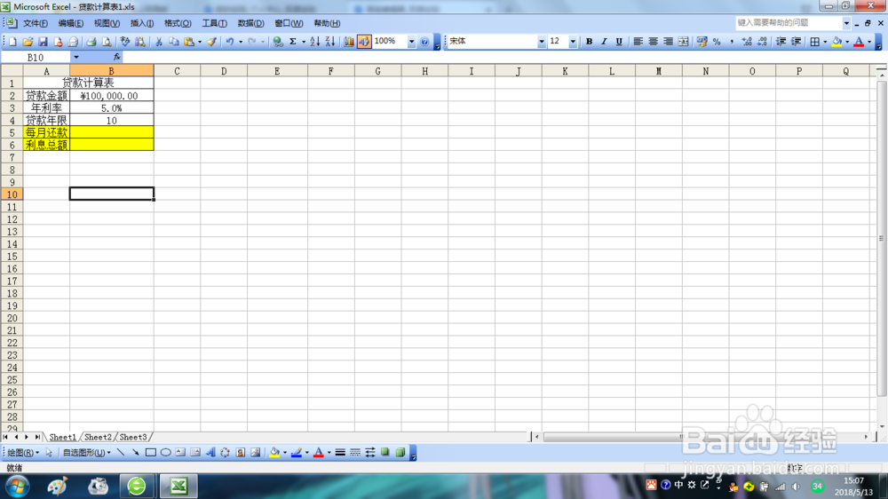888x499 pixels.
Task: Toggle merge and center
Action: [684, 42]
